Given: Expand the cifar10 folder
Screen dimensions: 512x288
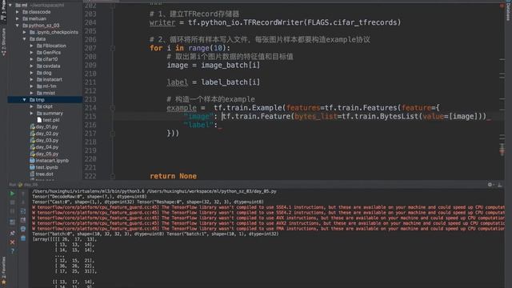Looking at the screenshot, I should [x=32, y=59].
